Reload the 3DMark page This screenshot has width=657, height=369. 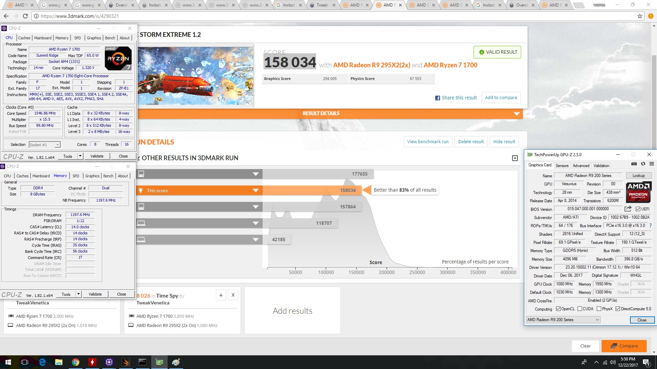[x=25, y=16]
